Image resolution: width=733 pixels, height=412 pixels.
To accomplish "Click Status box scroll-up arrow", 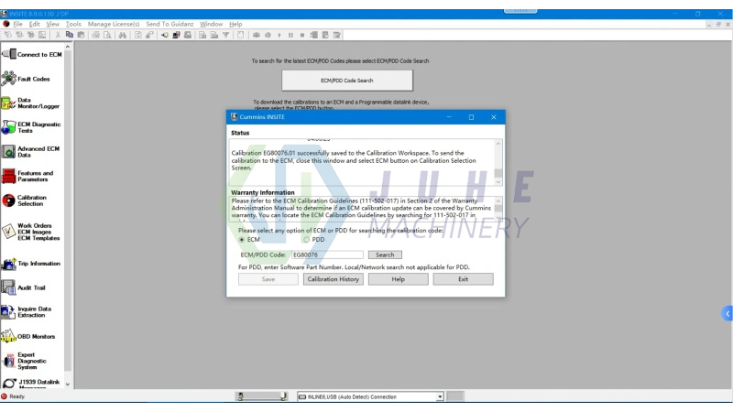I will (498, 144).
